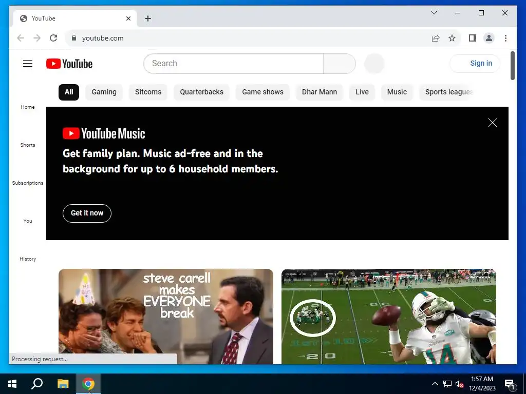This screenshot has height=394, width=526.
Task: Open the browser side panel icon
Action: [x=473, y=38]
